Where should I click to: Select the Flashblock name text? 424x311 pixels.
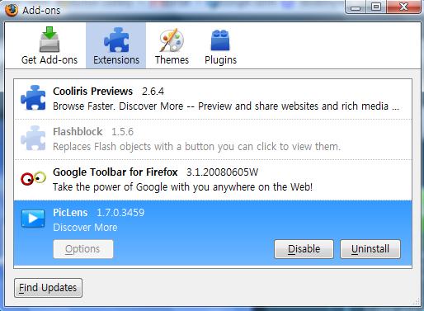click(78, 132)
